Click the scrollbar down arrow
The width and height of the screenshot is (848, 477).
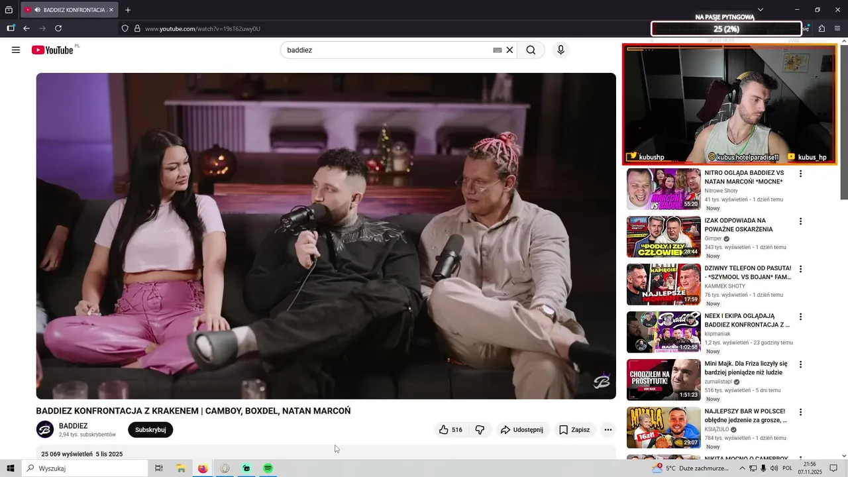(843, 455)
